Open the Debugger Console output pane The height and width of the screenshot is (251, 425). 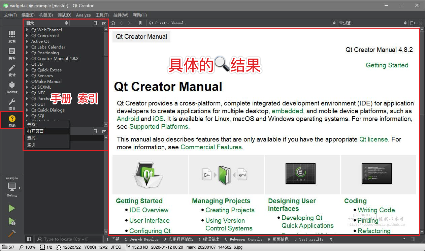click(243, 239)
